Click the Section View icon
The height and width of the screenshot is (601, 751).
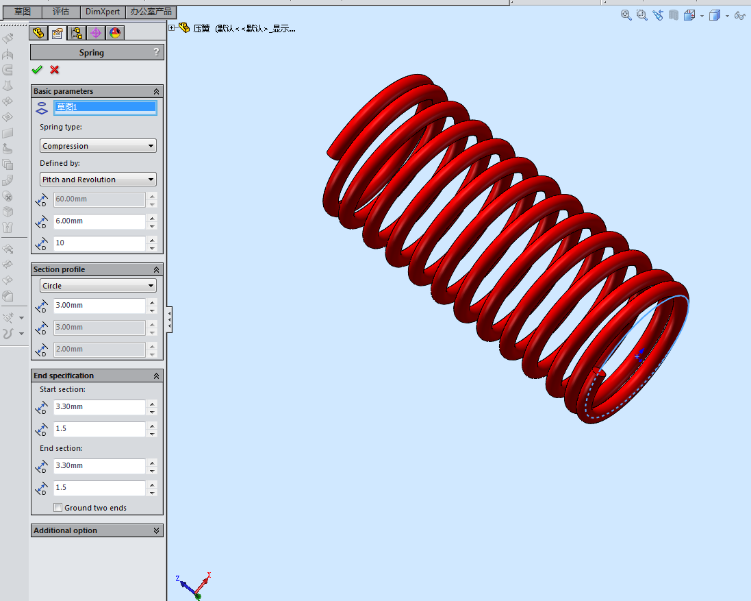[x=674, y=15]
